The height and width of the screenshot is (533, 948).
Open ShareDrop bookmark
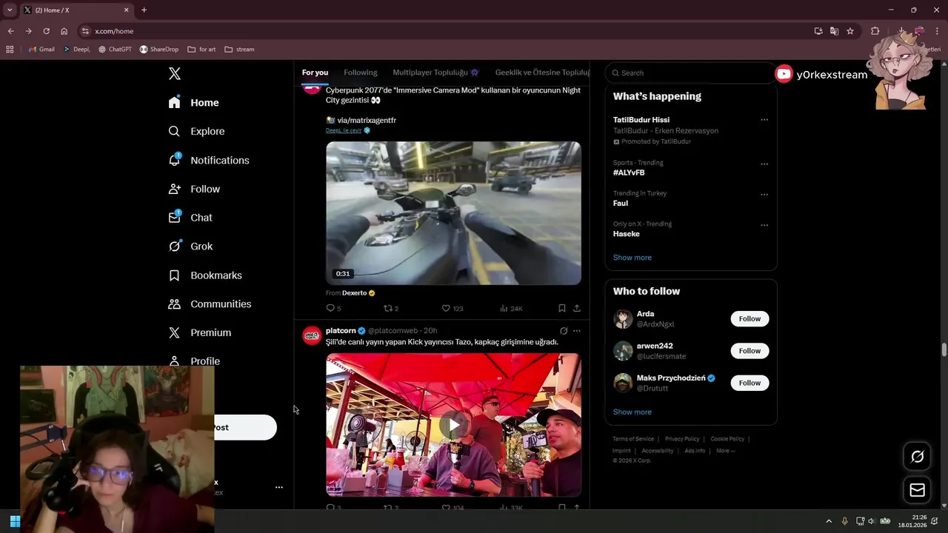[158, 50]
